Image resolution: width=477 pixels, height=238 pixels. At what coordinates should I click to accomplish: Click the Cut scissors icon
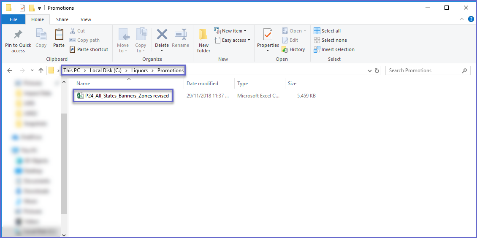point(73,31)
